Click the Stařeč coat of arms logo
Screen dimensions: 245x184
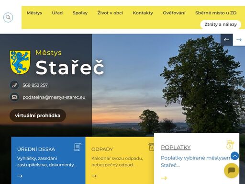coord(20,62)
